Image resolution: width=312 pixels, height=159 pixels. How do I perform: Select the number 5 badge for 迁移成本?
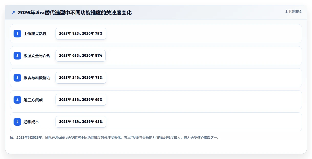[17, 122]
